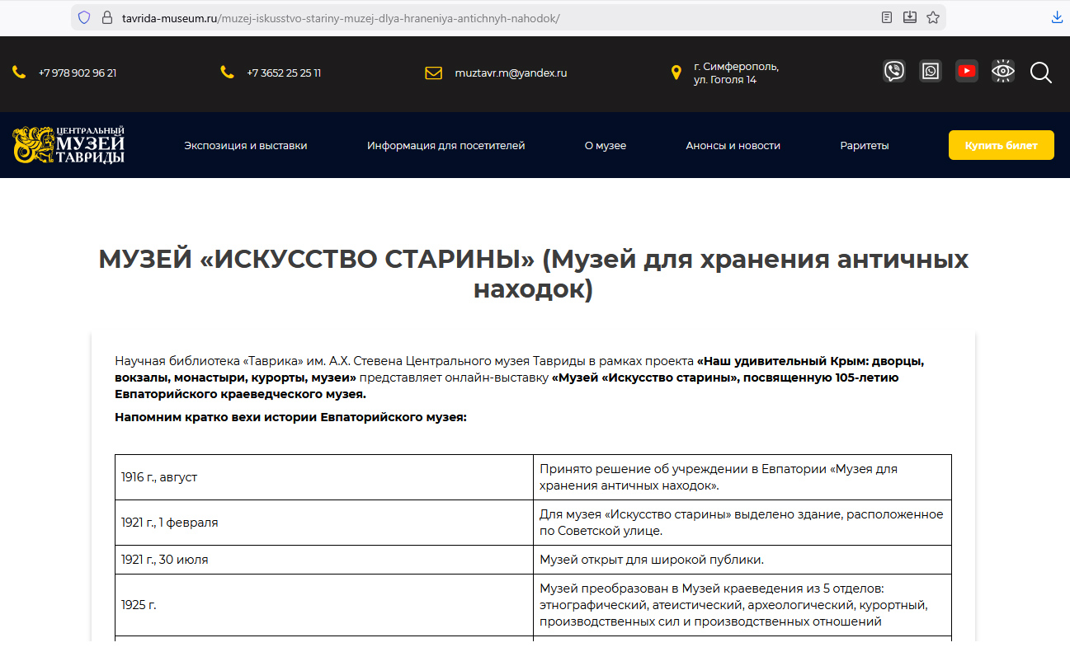
Task: Open the browser downloads arrow
Action: pyautogui.click(x=1057, y=17)
